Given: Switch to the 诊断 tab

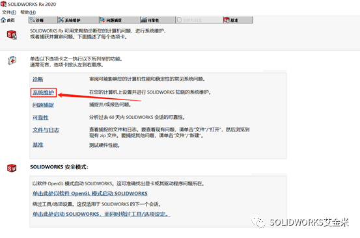Looking at the screenshot, I should click(x=43, y=20).
